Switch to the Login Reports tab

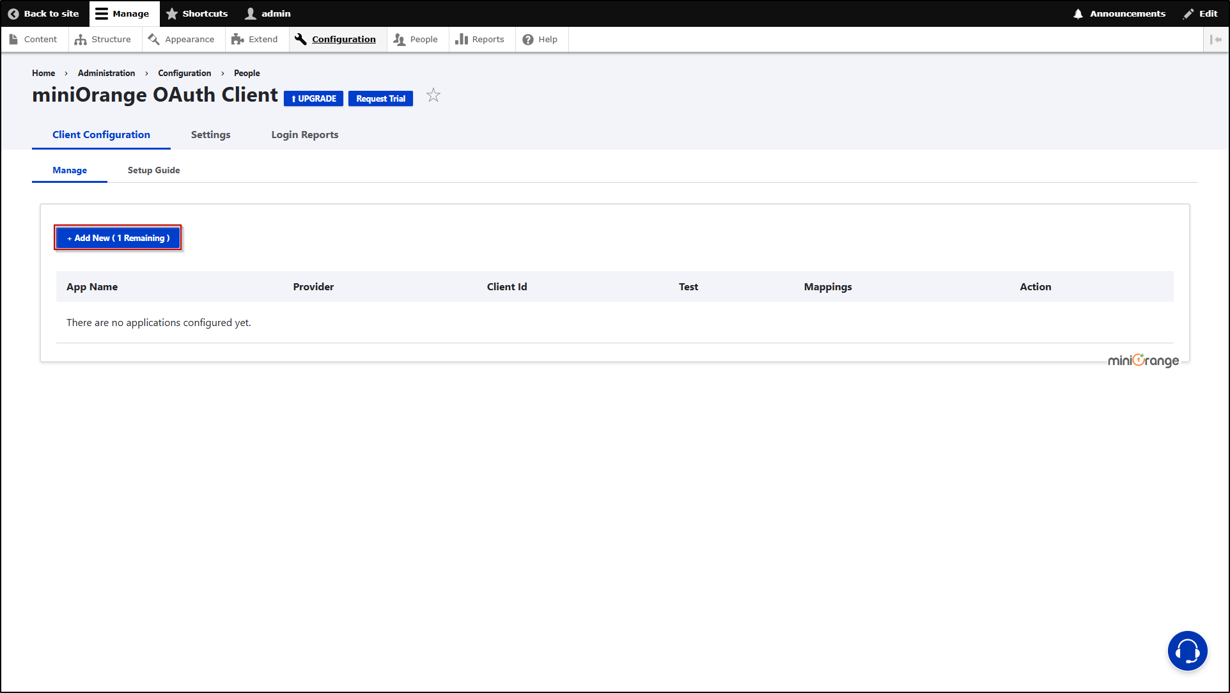point(304,134)
